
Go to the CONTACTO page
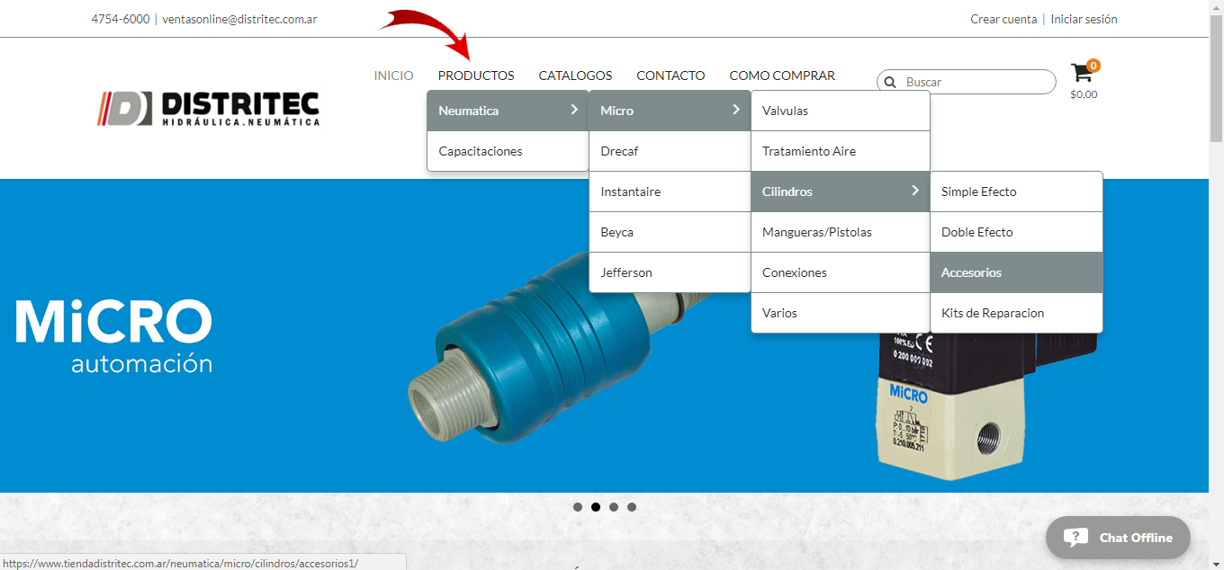pyautogui.click(x=670, y=76)
